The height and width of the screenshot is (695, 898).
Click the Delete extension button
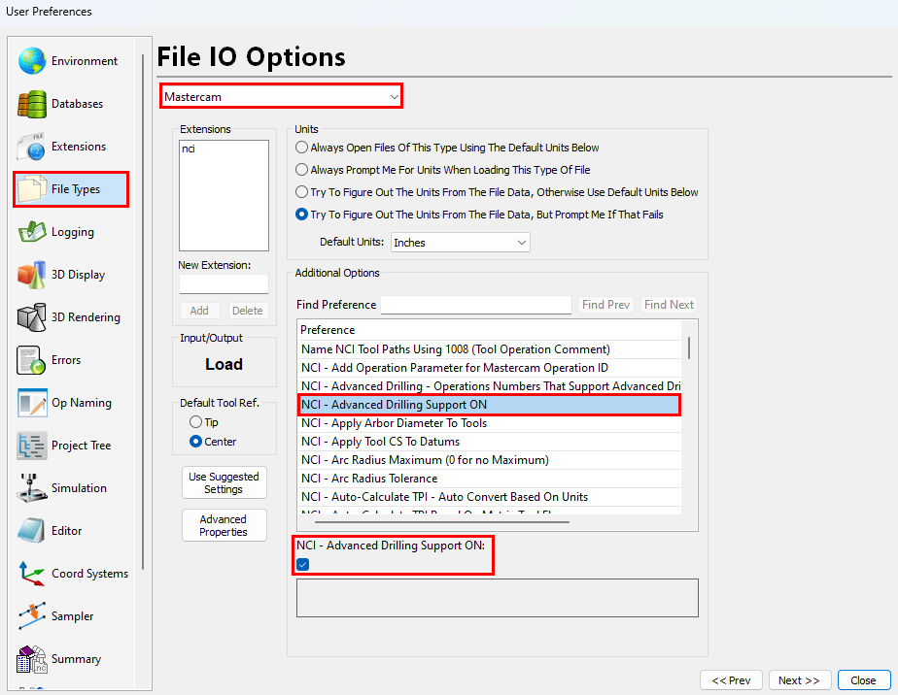[248, 311]
